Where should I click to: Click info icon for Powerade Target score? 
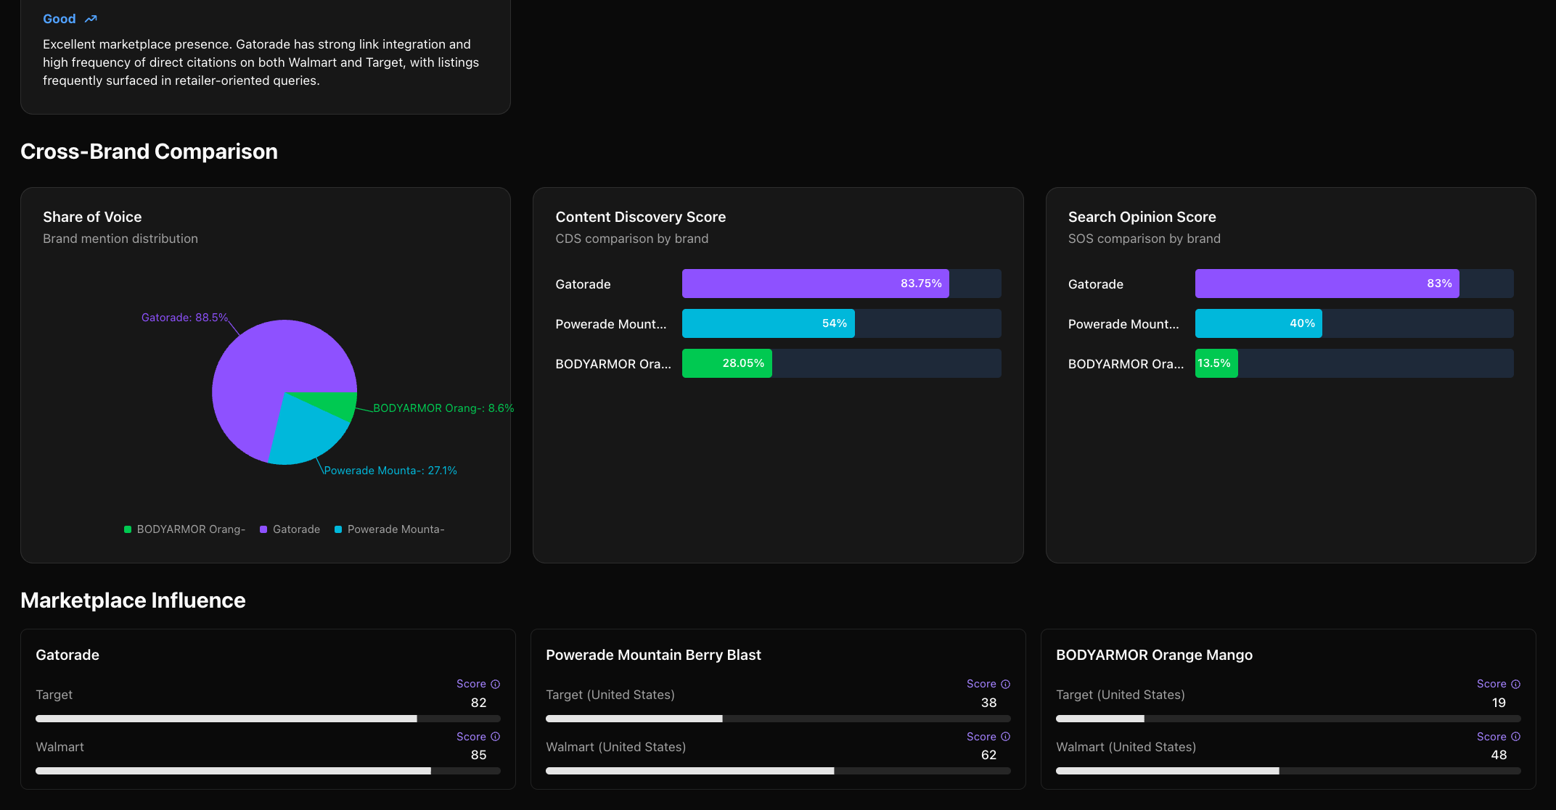(x=1005, y=684)
